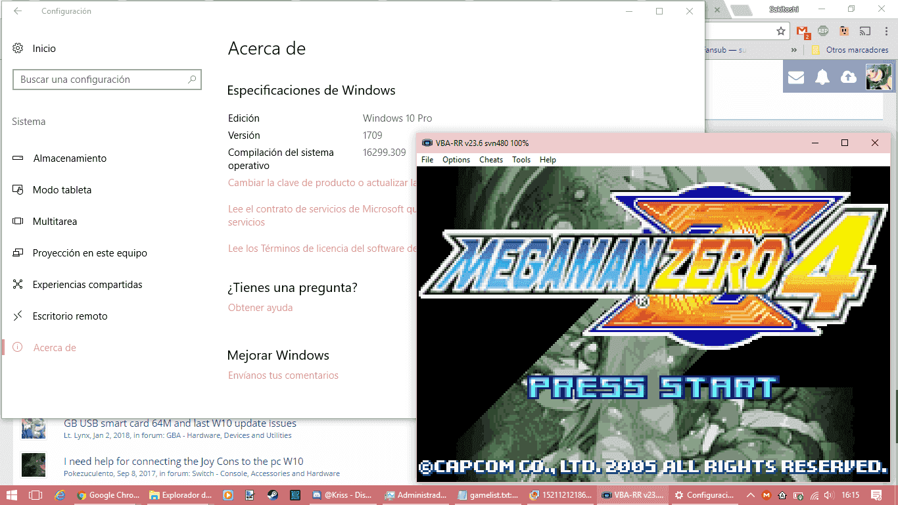Open Lt. Lynx's user profile link

[x=76, y=435]
